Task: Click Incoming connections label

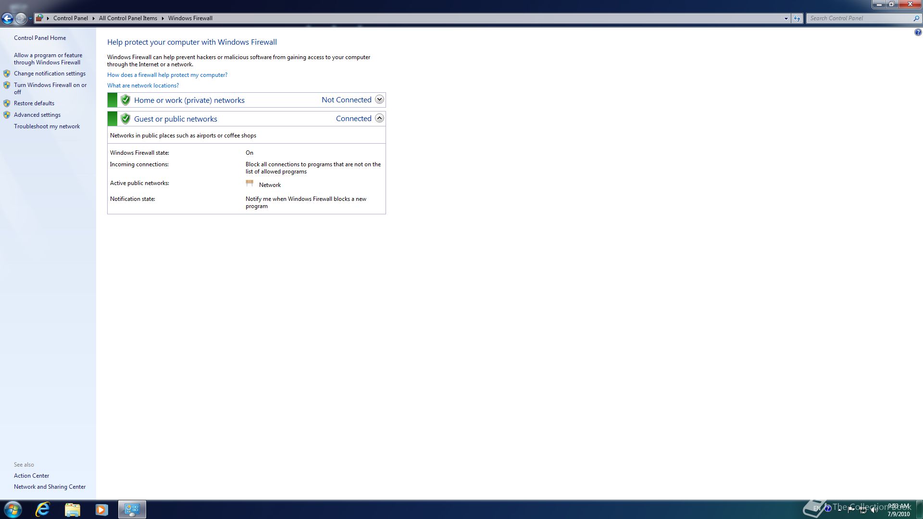Action: [x=139, y=164]
